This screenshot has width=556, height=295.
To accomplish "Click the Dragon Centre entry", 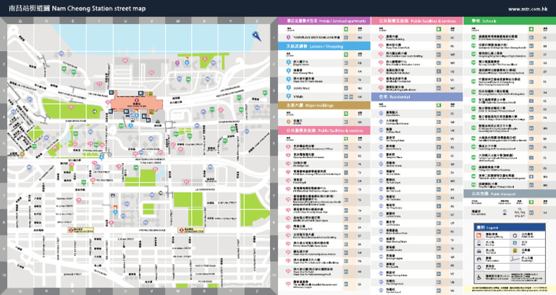I will pyautogui.click(x=301, y=63).
